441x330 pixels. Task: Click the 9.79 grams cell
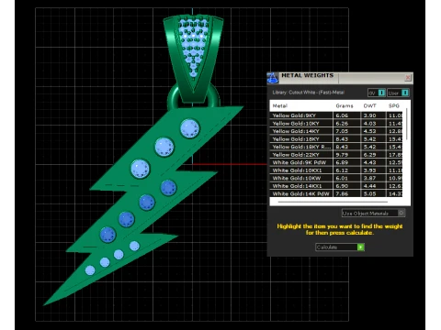click(x=346, y=155)
